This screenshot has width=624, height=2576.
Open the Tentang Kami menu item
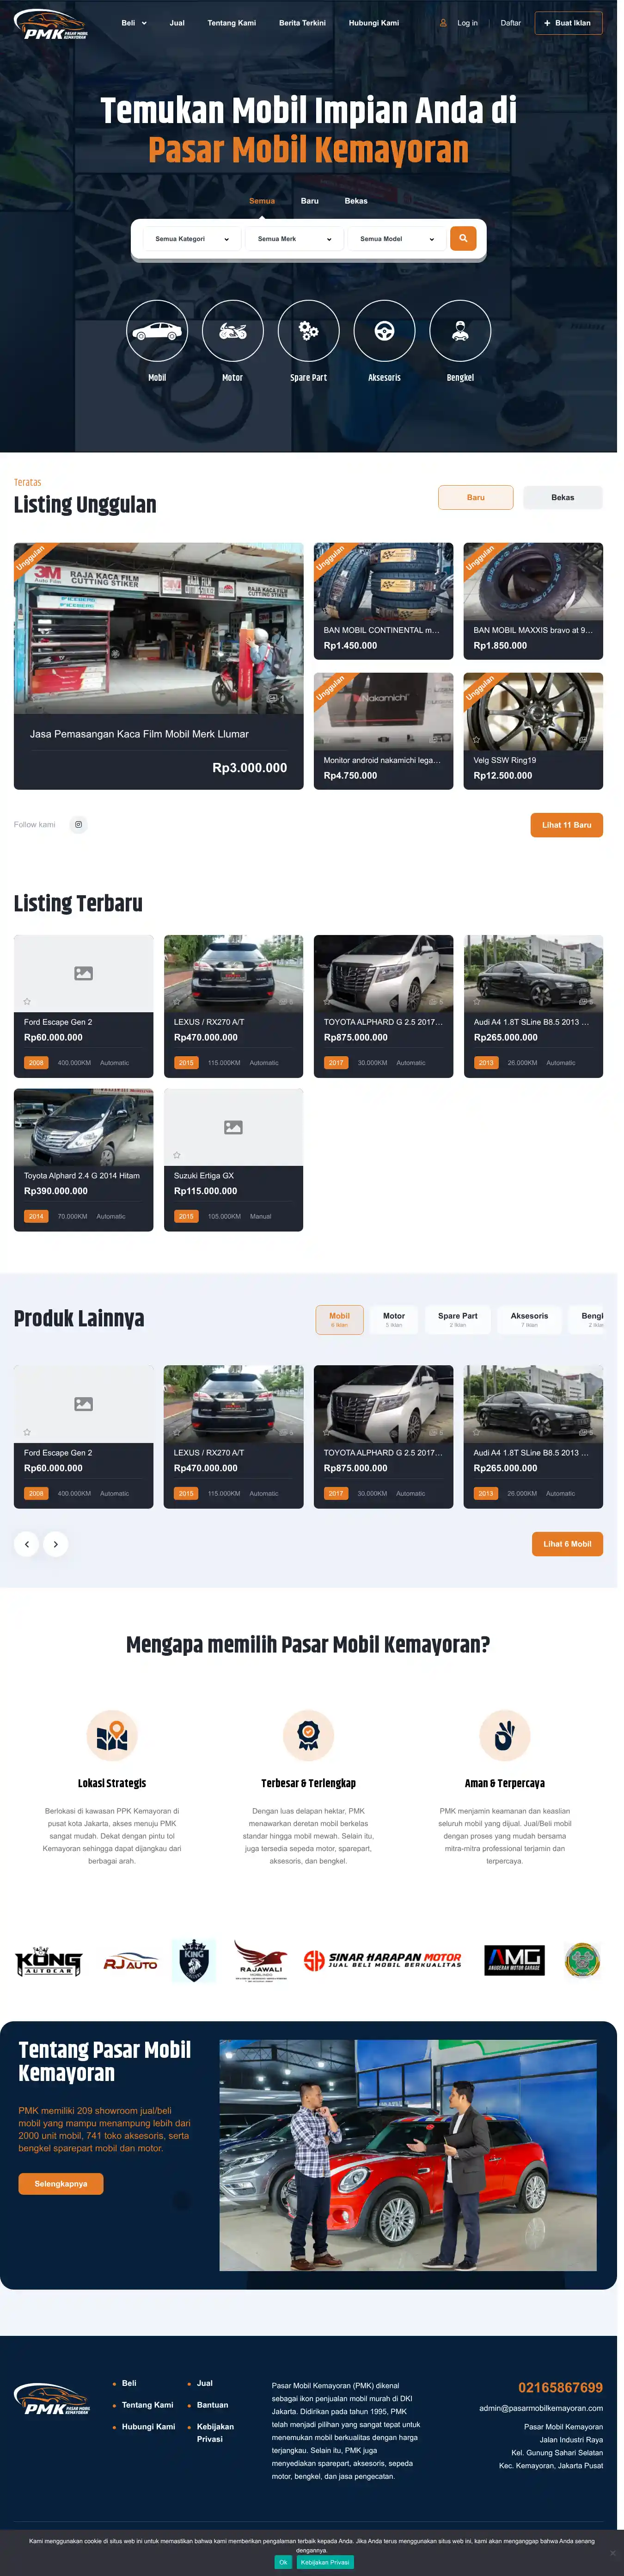pos(232,23)
